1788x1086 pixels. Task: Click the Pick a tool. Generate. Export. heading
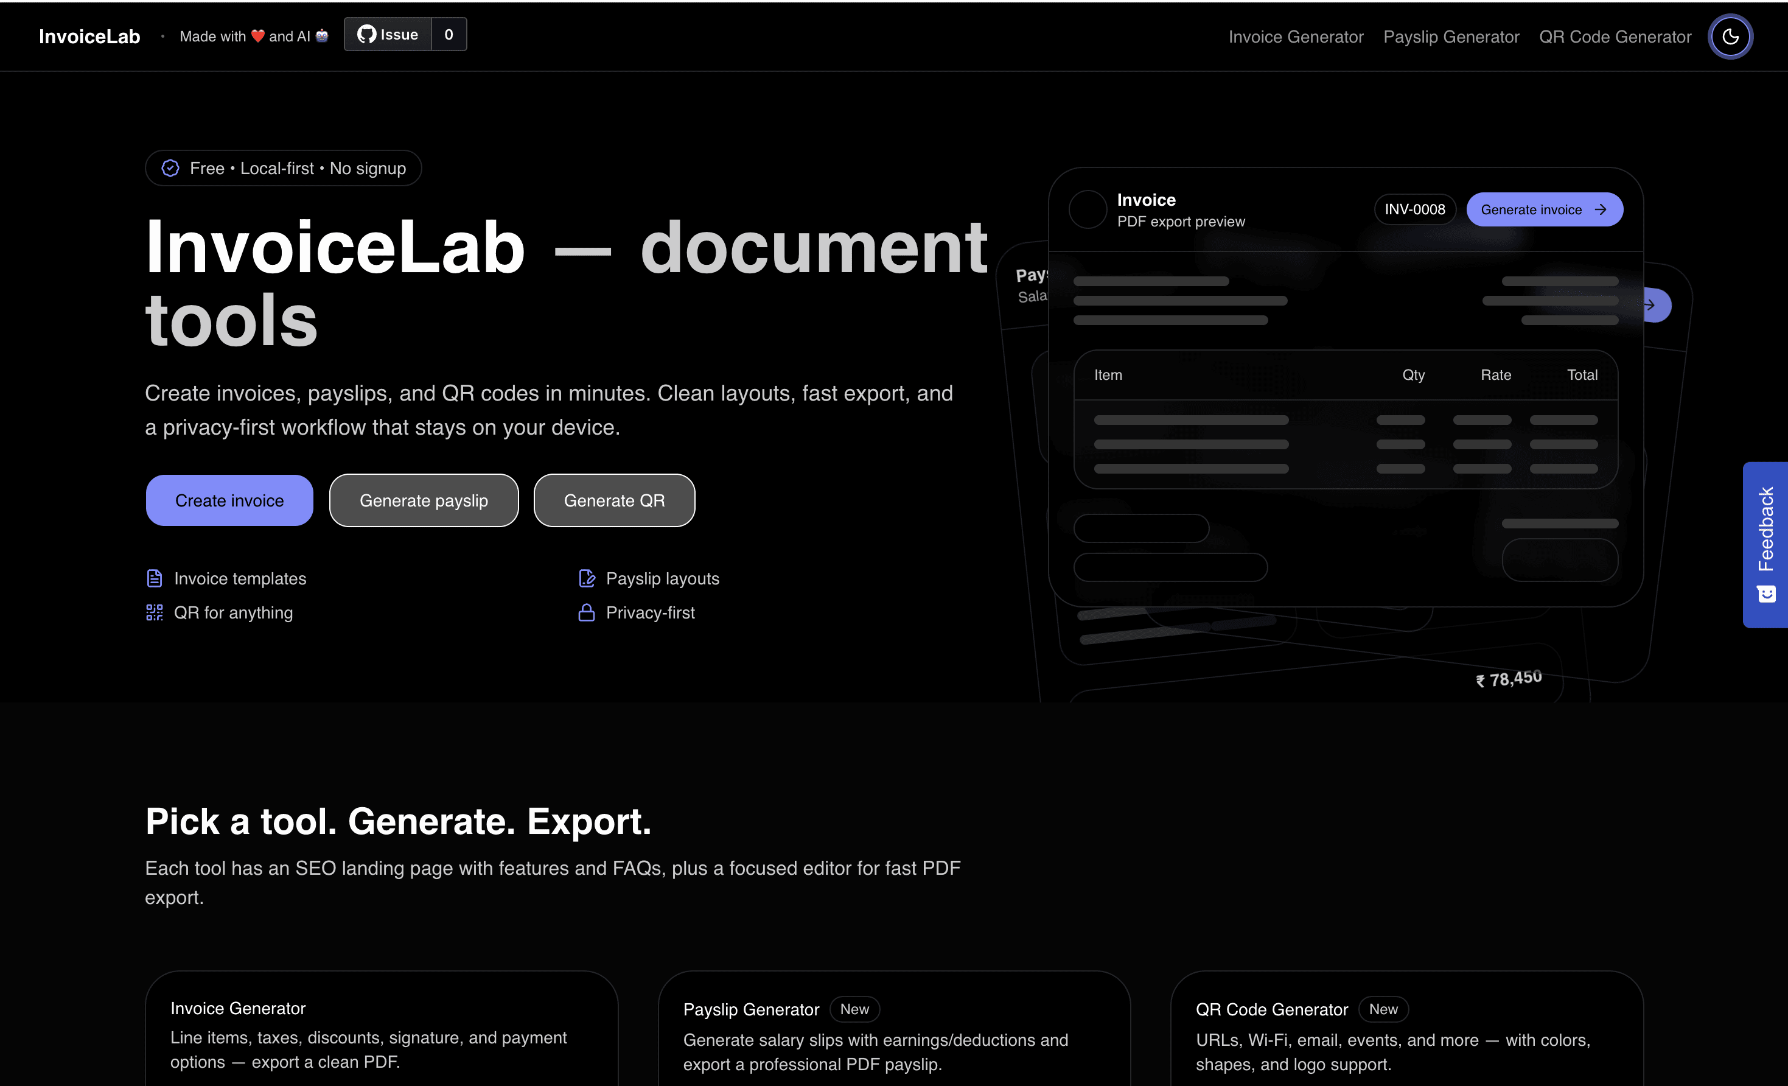pos(399,821)
